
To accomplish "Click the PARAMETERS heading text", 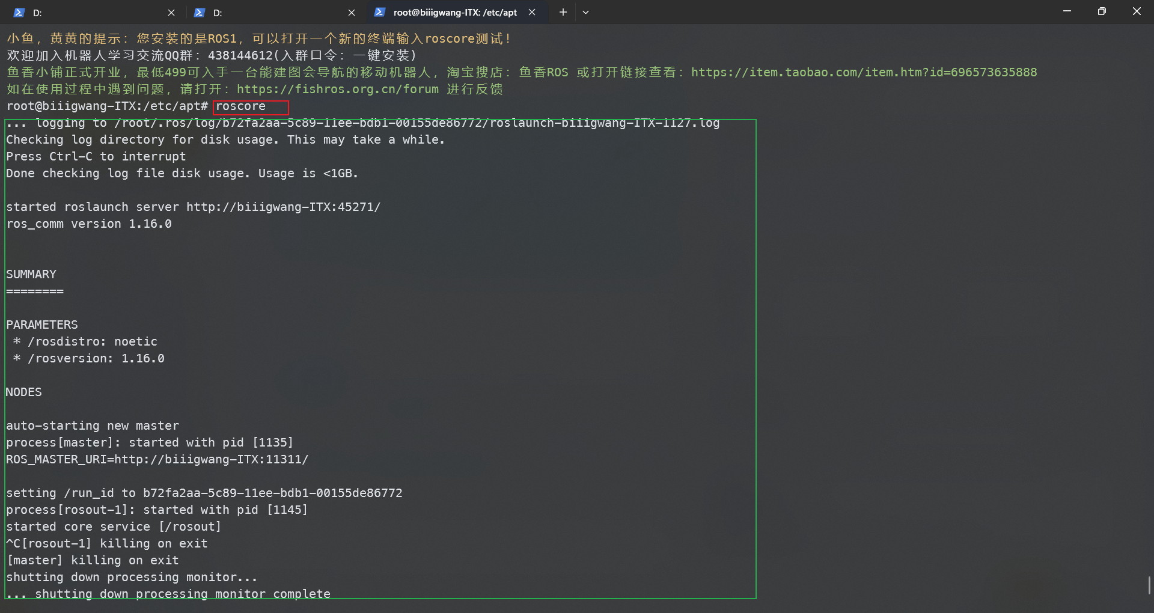I will tap(42, 325).
